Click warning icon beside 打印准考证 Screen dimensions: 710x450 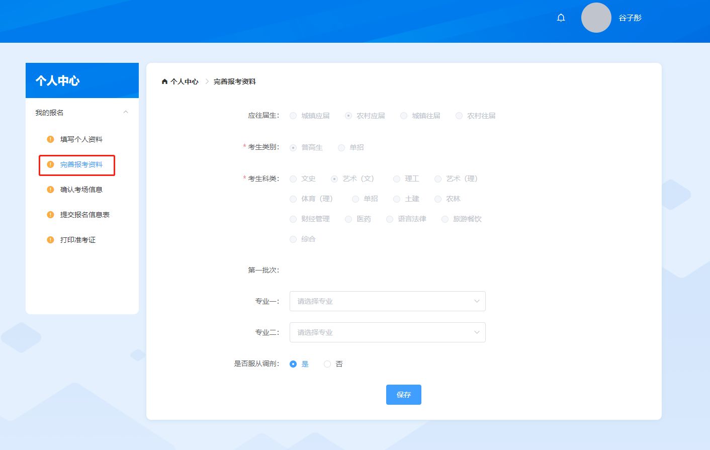(50, 240)
